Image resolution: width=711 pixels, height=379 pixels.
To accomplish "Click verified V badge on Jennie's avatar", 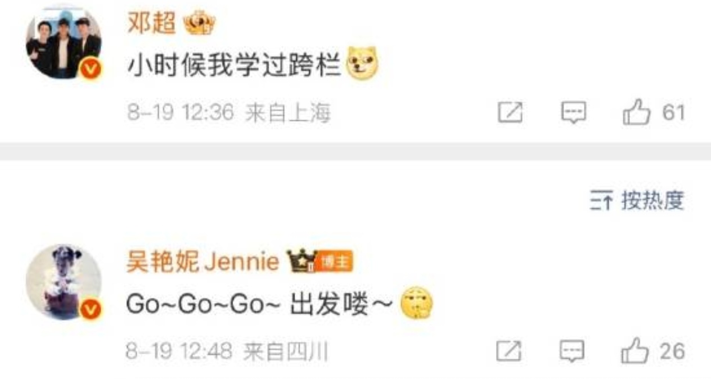I will click(x=92, y=310).
